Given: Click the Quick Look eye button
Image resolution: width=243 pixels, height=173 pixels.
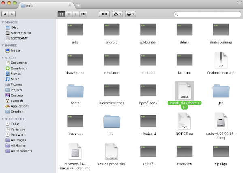Looking at the screenshot, I should click(x=104, y=14).
